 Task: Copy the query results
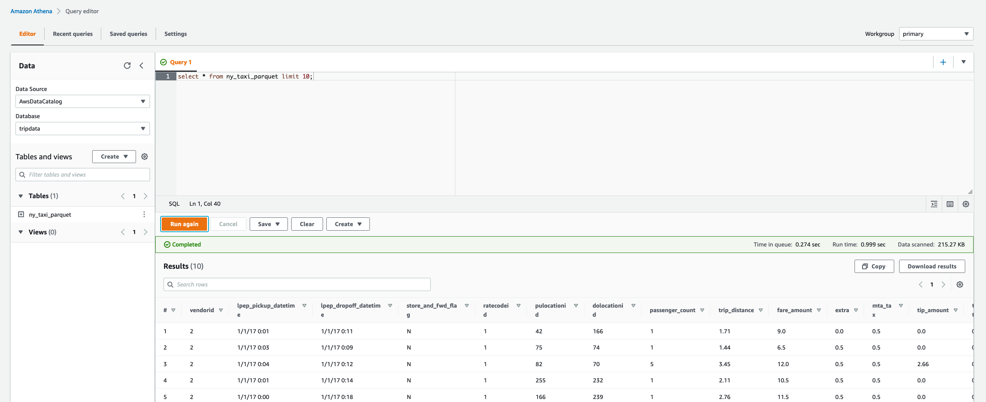click(874, 266)
